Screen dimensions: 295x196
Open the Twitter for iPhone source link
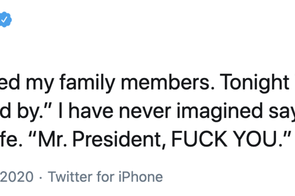[x=105, y=176]
